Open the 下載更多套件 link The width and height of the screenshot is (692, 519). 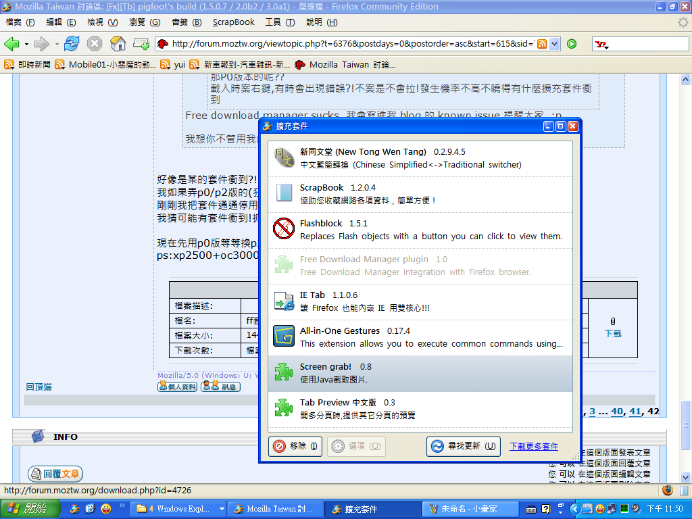click(534, 446)
